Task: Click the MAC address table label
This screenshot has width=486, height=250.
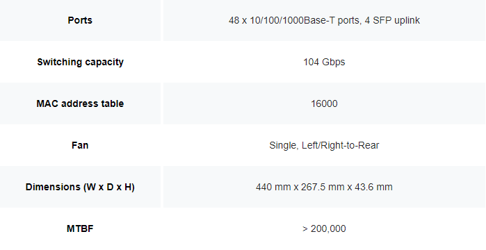Action: (x=80, y=103)
